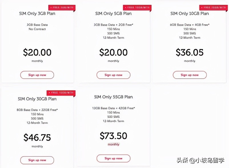Select the $73.50 price

coord(113,136)
